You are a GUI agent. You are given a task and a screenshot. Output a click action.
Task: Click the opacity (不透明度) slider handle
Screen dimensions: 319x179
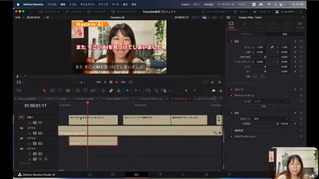pos(277,124)
